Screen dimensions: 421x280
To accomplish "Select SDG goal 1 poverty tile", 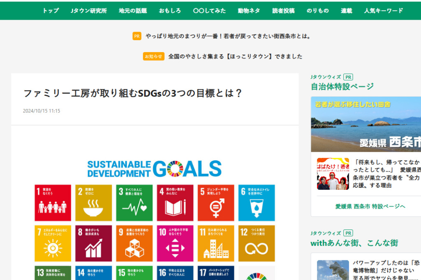I will point(53,203).
